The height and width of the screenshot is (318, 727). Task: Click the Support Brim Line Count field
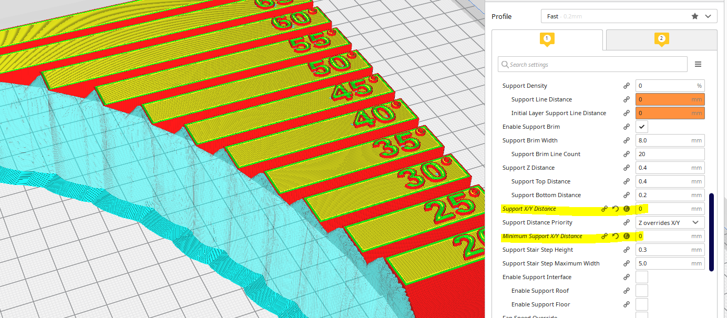point(670,154)
